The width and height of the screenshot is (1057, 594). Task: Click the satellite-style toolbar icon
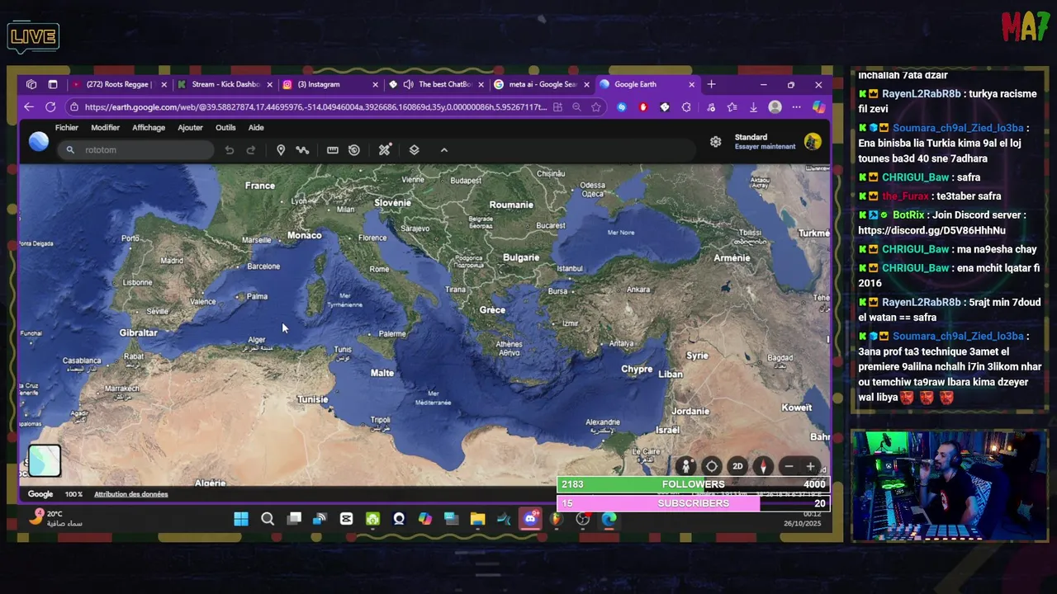385,150
